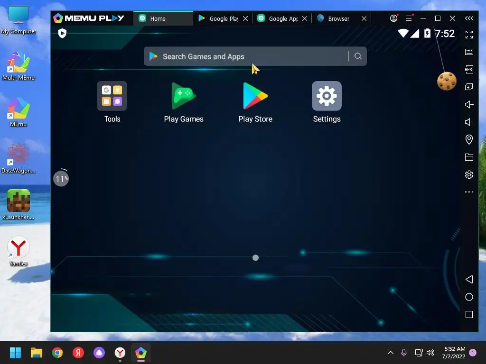Open the Windows Start menu
This screenshot has width=486, height=364.
pos(15,353)
